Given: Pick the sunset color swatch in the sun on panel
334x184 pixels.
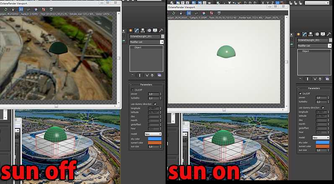Looking at the screenshot, I should click(323, 146).
